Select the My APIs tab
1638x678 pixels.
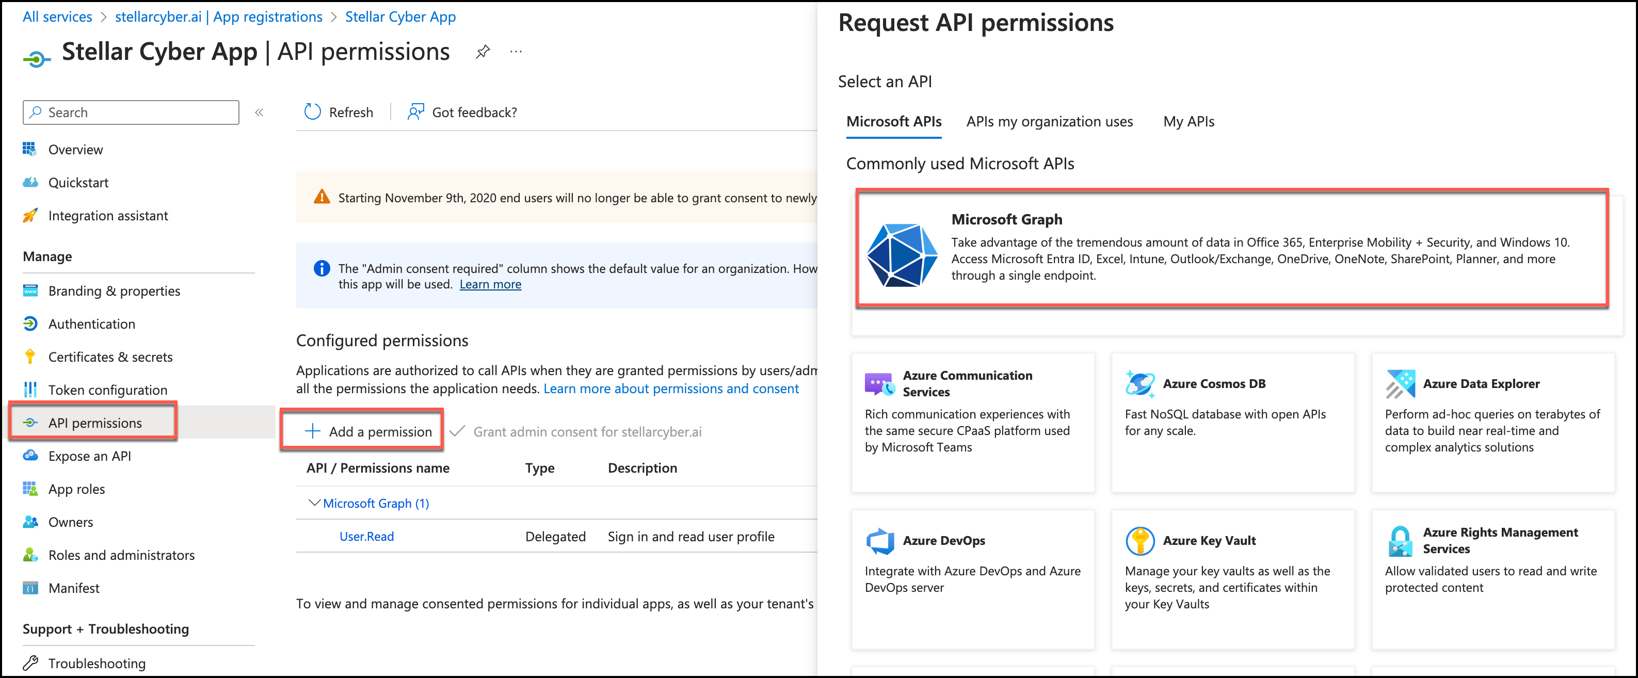click(x=1188, y=121)
